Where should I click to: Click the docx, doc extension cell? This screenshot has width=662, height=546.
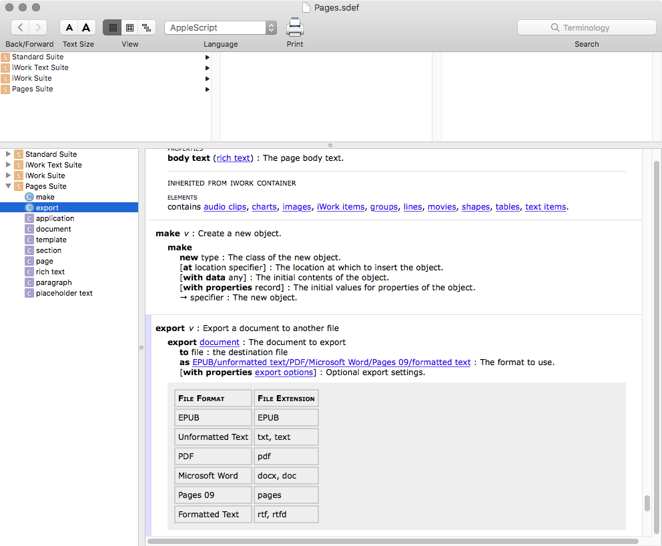[x=286, y=476]
